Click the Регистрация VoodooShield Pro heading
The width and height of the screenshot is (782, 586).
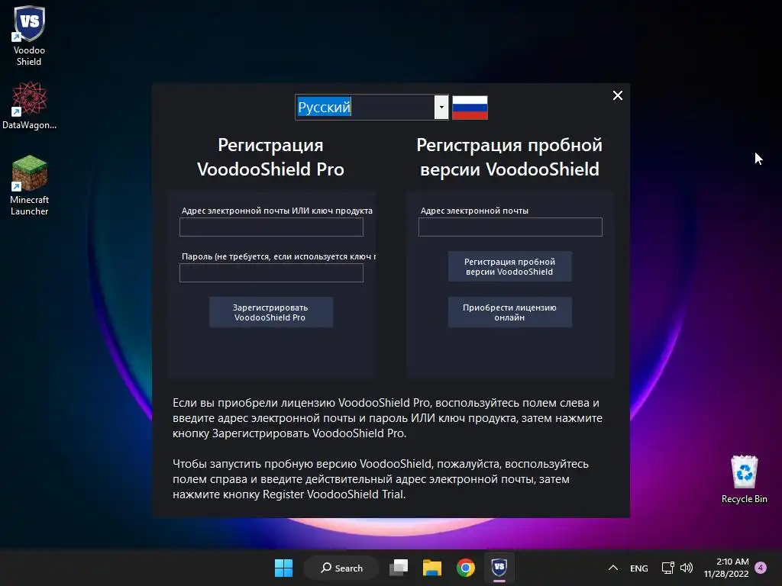[x=271, y=157]
